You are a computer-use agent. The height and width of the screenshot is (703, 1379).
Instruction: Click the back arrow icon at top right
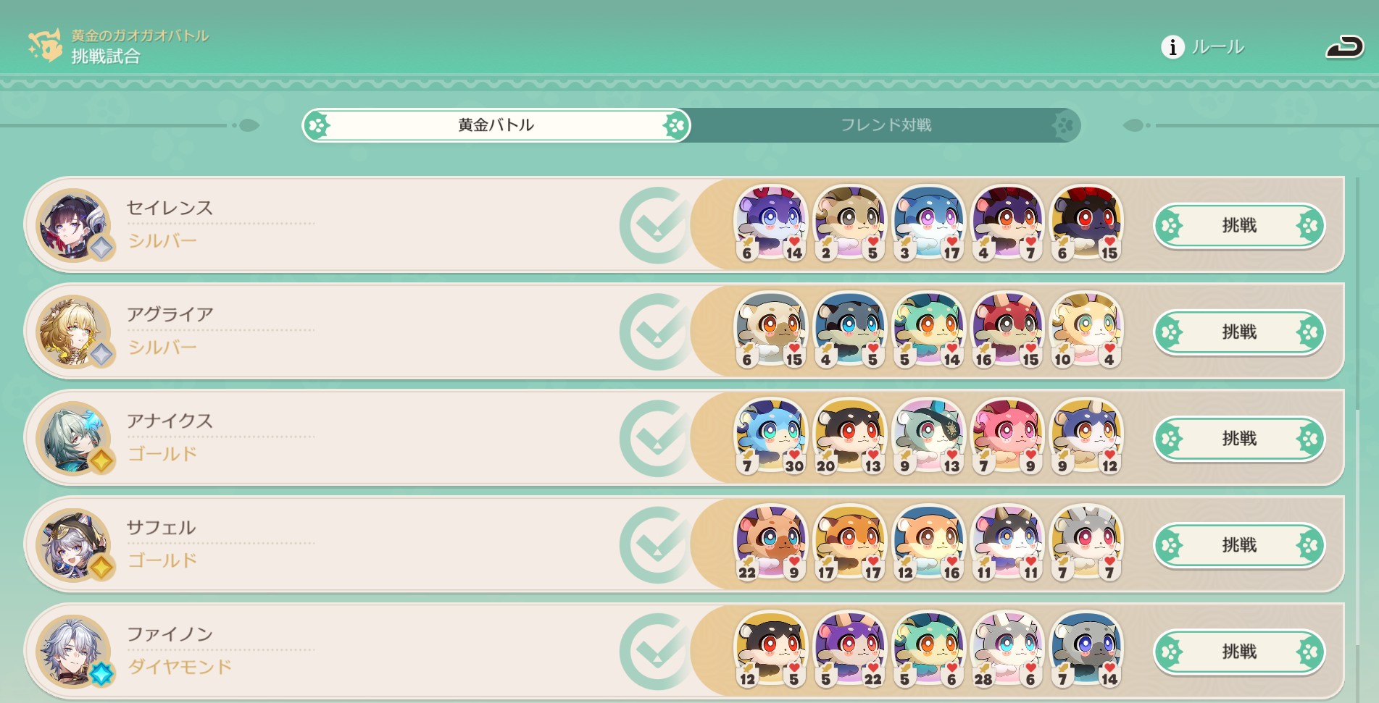tap(1344, 47)
